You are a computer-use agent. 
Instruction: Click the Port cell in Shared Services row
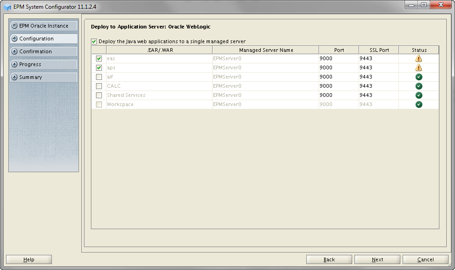pos(339,95)
